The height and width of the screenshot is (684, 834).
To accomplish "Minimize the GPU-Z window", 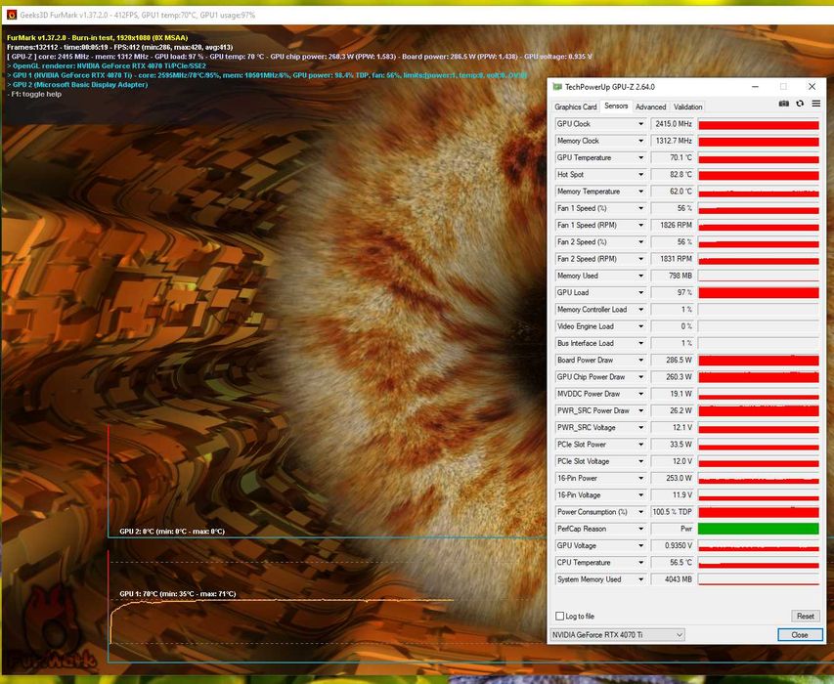I will coord(755,87).
